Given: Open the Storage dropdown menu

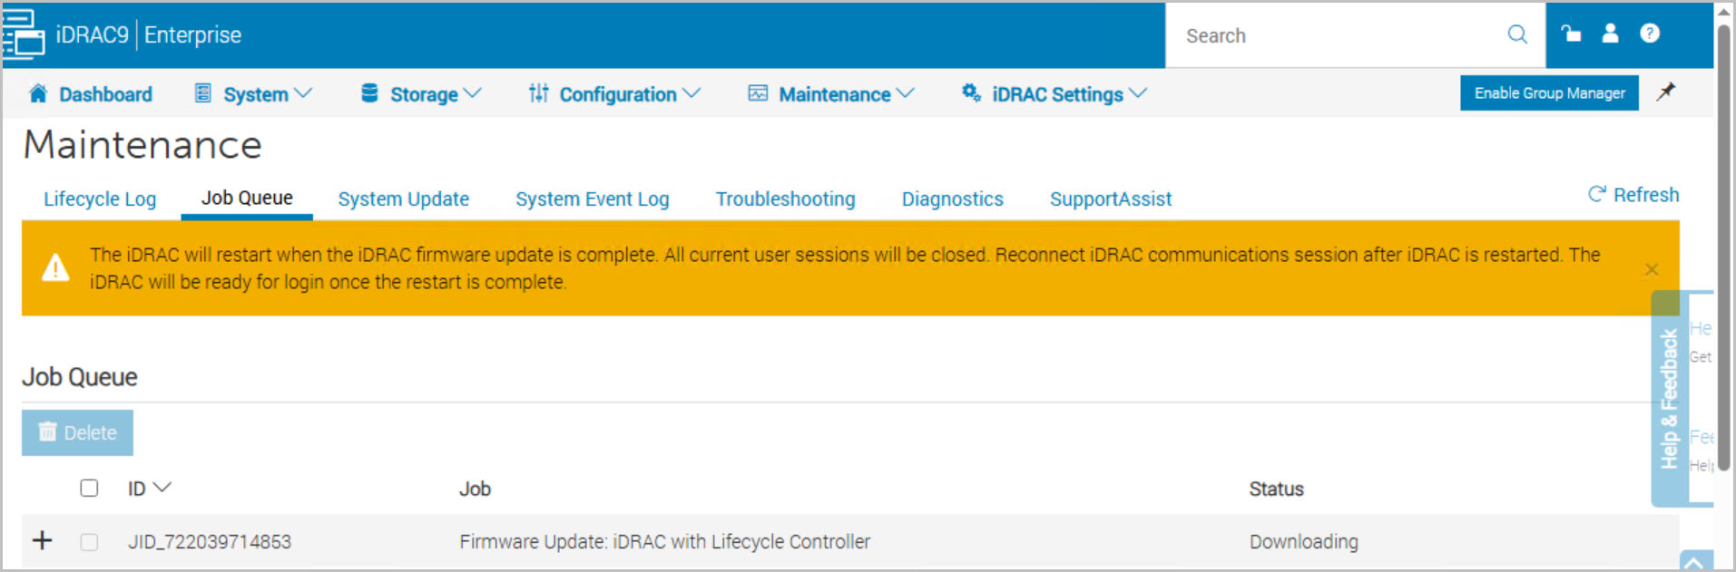Looking at the screenshot, I should click(x=422, y=94).
